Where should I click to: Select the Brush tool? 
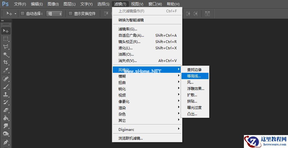coord(6,87)
